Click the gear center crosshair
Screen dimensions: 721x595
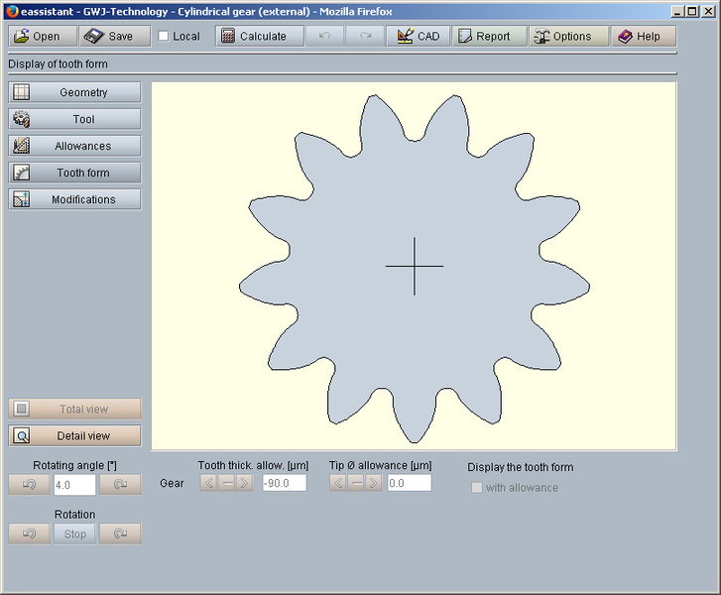click(x=415, y=266)
